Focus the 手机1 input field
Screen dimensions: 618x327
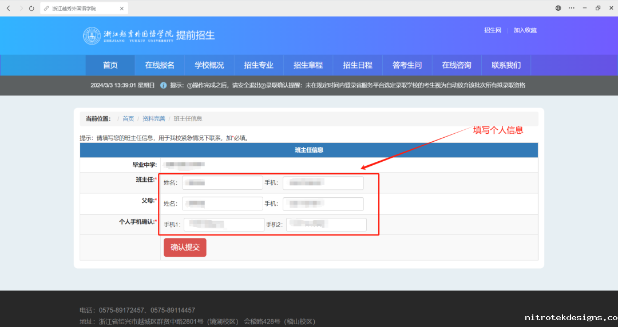point(224,225)
